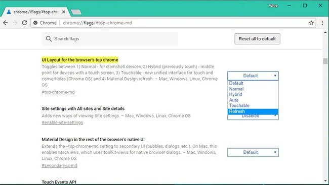The width and height of the screenshot is (329, 185).
Task: Click the Touch Events API heading
Action: 59,182
